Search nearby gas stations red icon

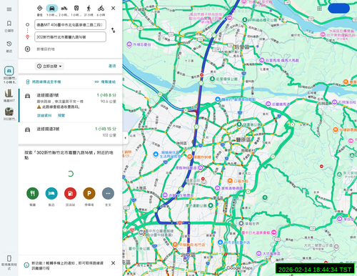70,193
